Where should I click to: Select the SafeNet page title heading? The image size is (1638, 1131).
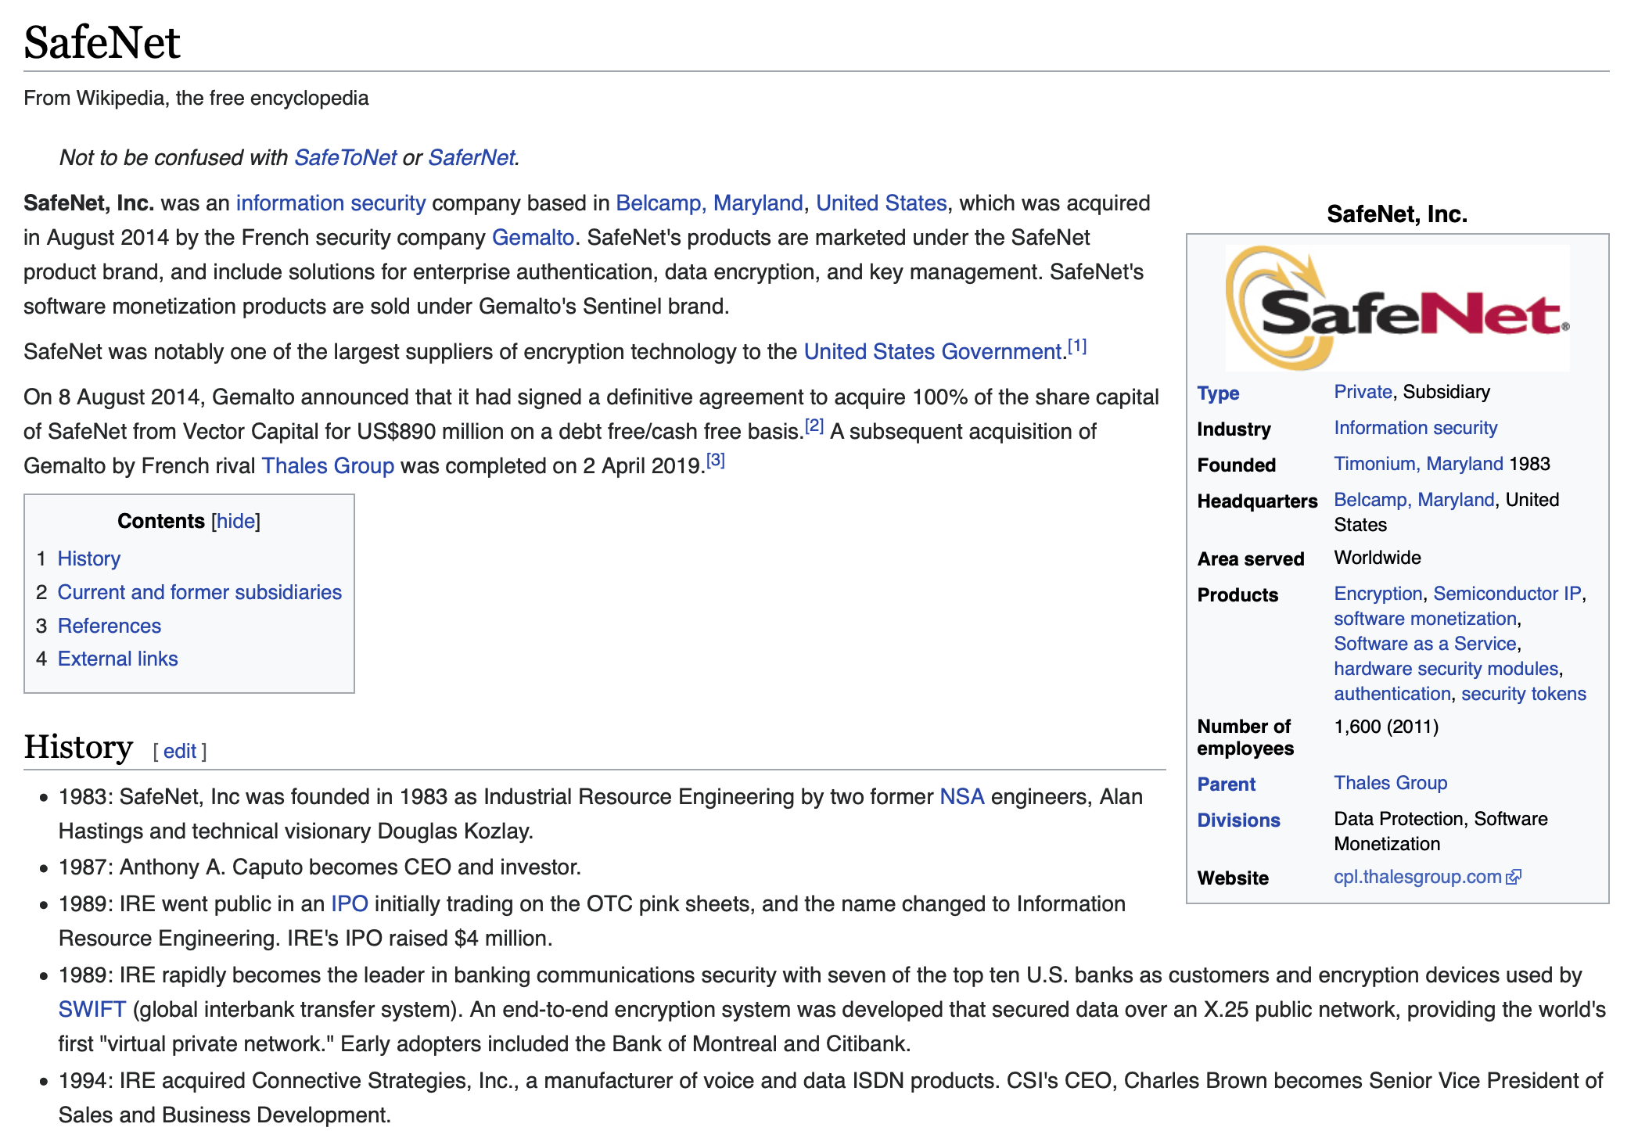[x=102, y=42]
